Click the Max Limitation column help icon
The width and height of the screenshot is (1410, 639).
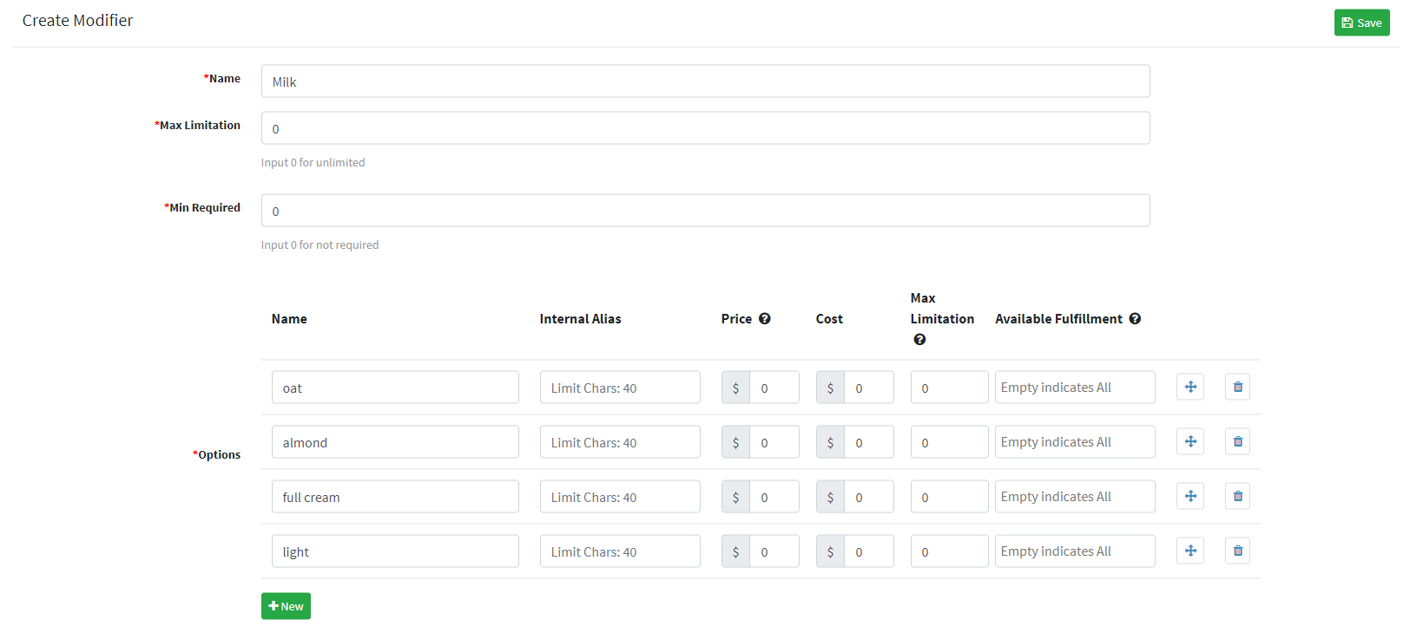[919, 340]
